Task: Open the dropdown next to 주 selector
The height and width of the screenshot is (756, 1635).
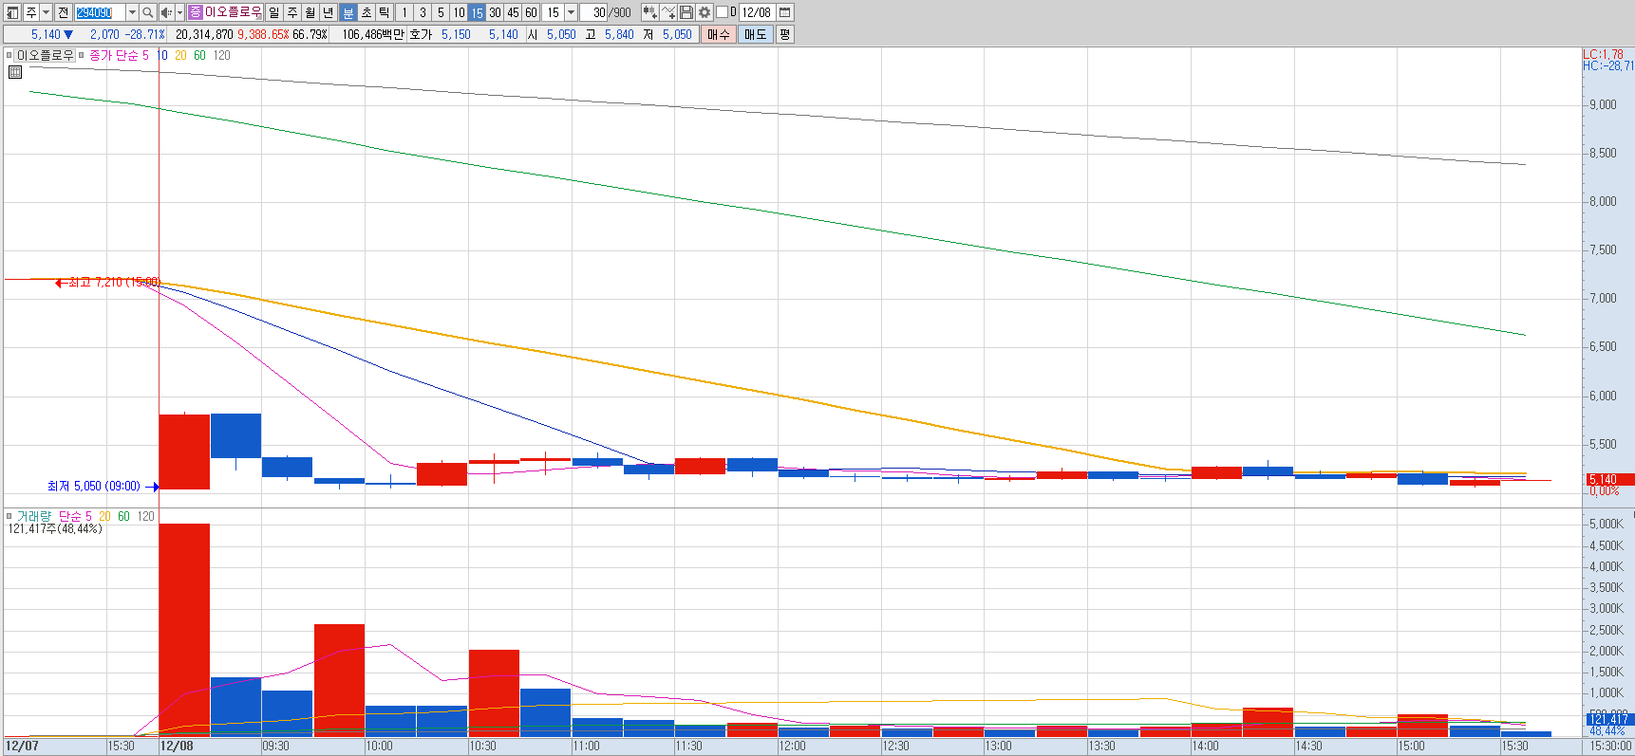Action: (x=46, y=12)
